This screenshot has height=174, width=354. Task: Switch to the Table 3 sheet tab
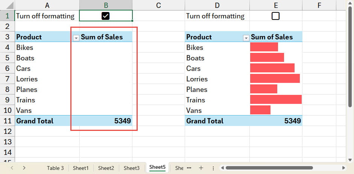pos(55,168)
